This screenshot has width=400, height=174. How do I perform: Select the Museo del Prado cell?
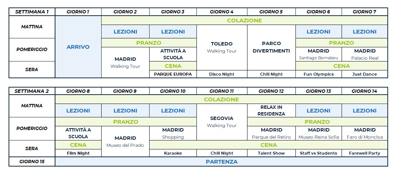[x=125, y=141]
